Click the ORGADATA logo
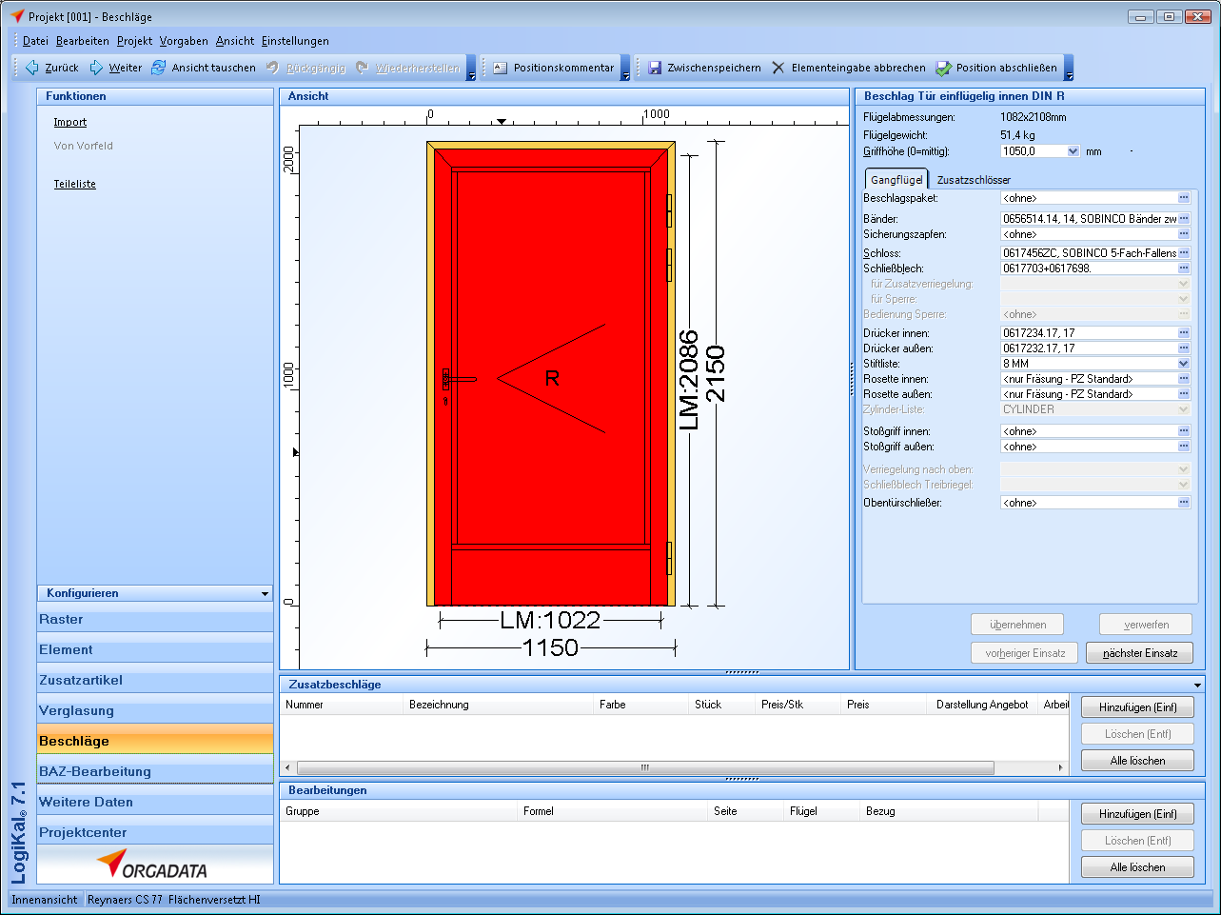The image size is (1221, 915). point(152,865)
